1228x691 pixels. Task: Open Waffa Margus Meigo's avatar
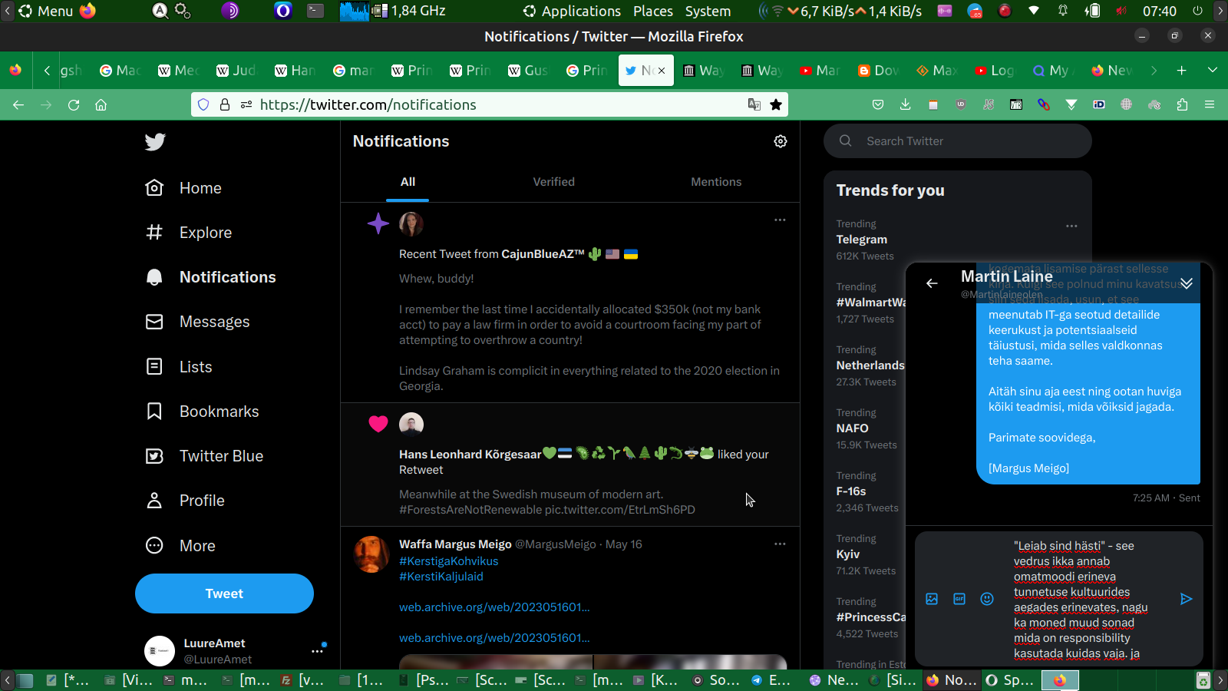(371, 554)
